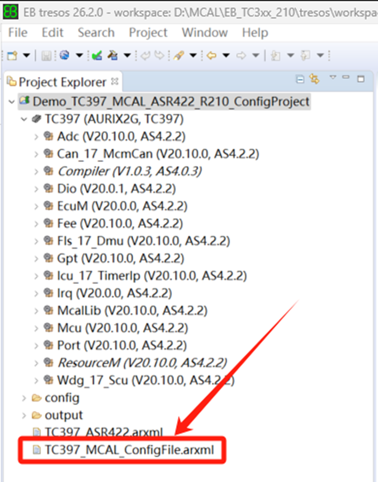The width and height of the screenshot is (378, 482).
Task: Select ResourceM (V20.10.0, AS4.2.2) module
Action: 142,363
